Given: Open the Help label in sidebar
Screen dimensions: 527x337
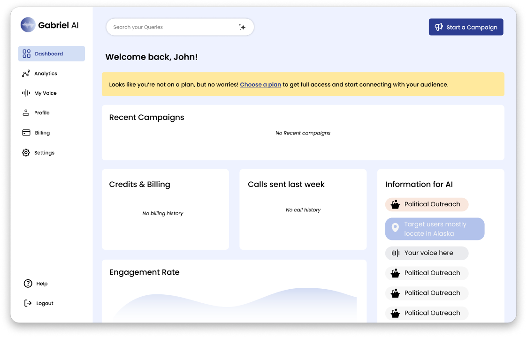Looking at the screenshot, I should [x=42, y=284].
